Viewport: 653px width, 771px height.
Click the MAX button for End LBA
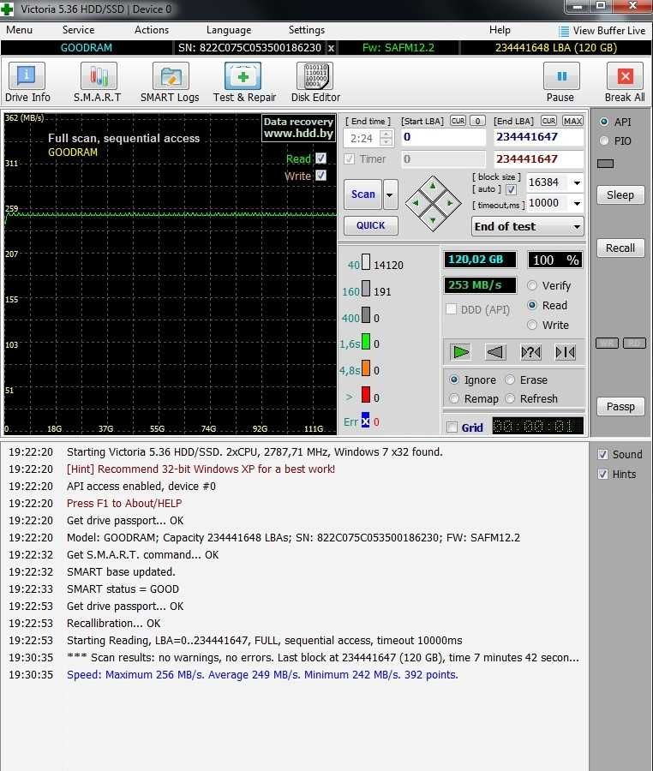pyautogui.click(x=572, y=121)
